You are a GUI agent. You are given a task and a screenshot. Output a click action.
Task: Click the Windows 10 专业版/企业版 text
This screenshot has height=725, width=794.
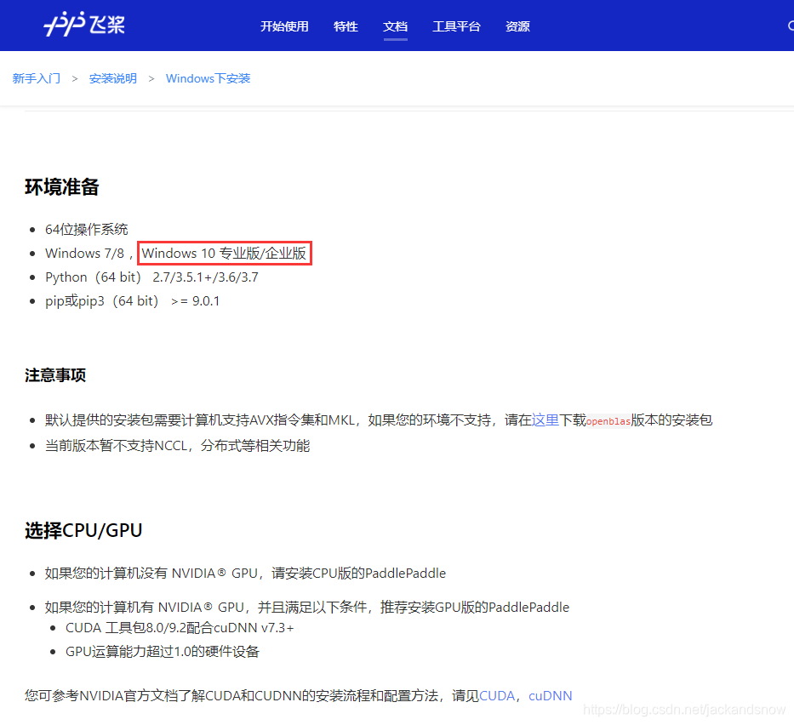[225, 253]
